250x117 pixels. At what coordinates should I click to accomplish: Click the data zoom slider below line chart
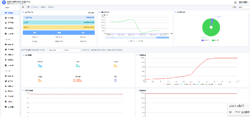pyautogui.click(x=137, y=37)
